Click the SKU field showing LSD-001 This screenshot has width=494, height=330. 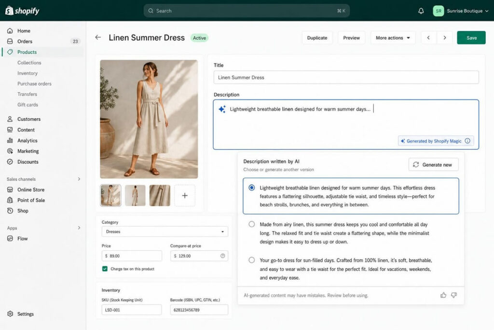click(132, 310)
